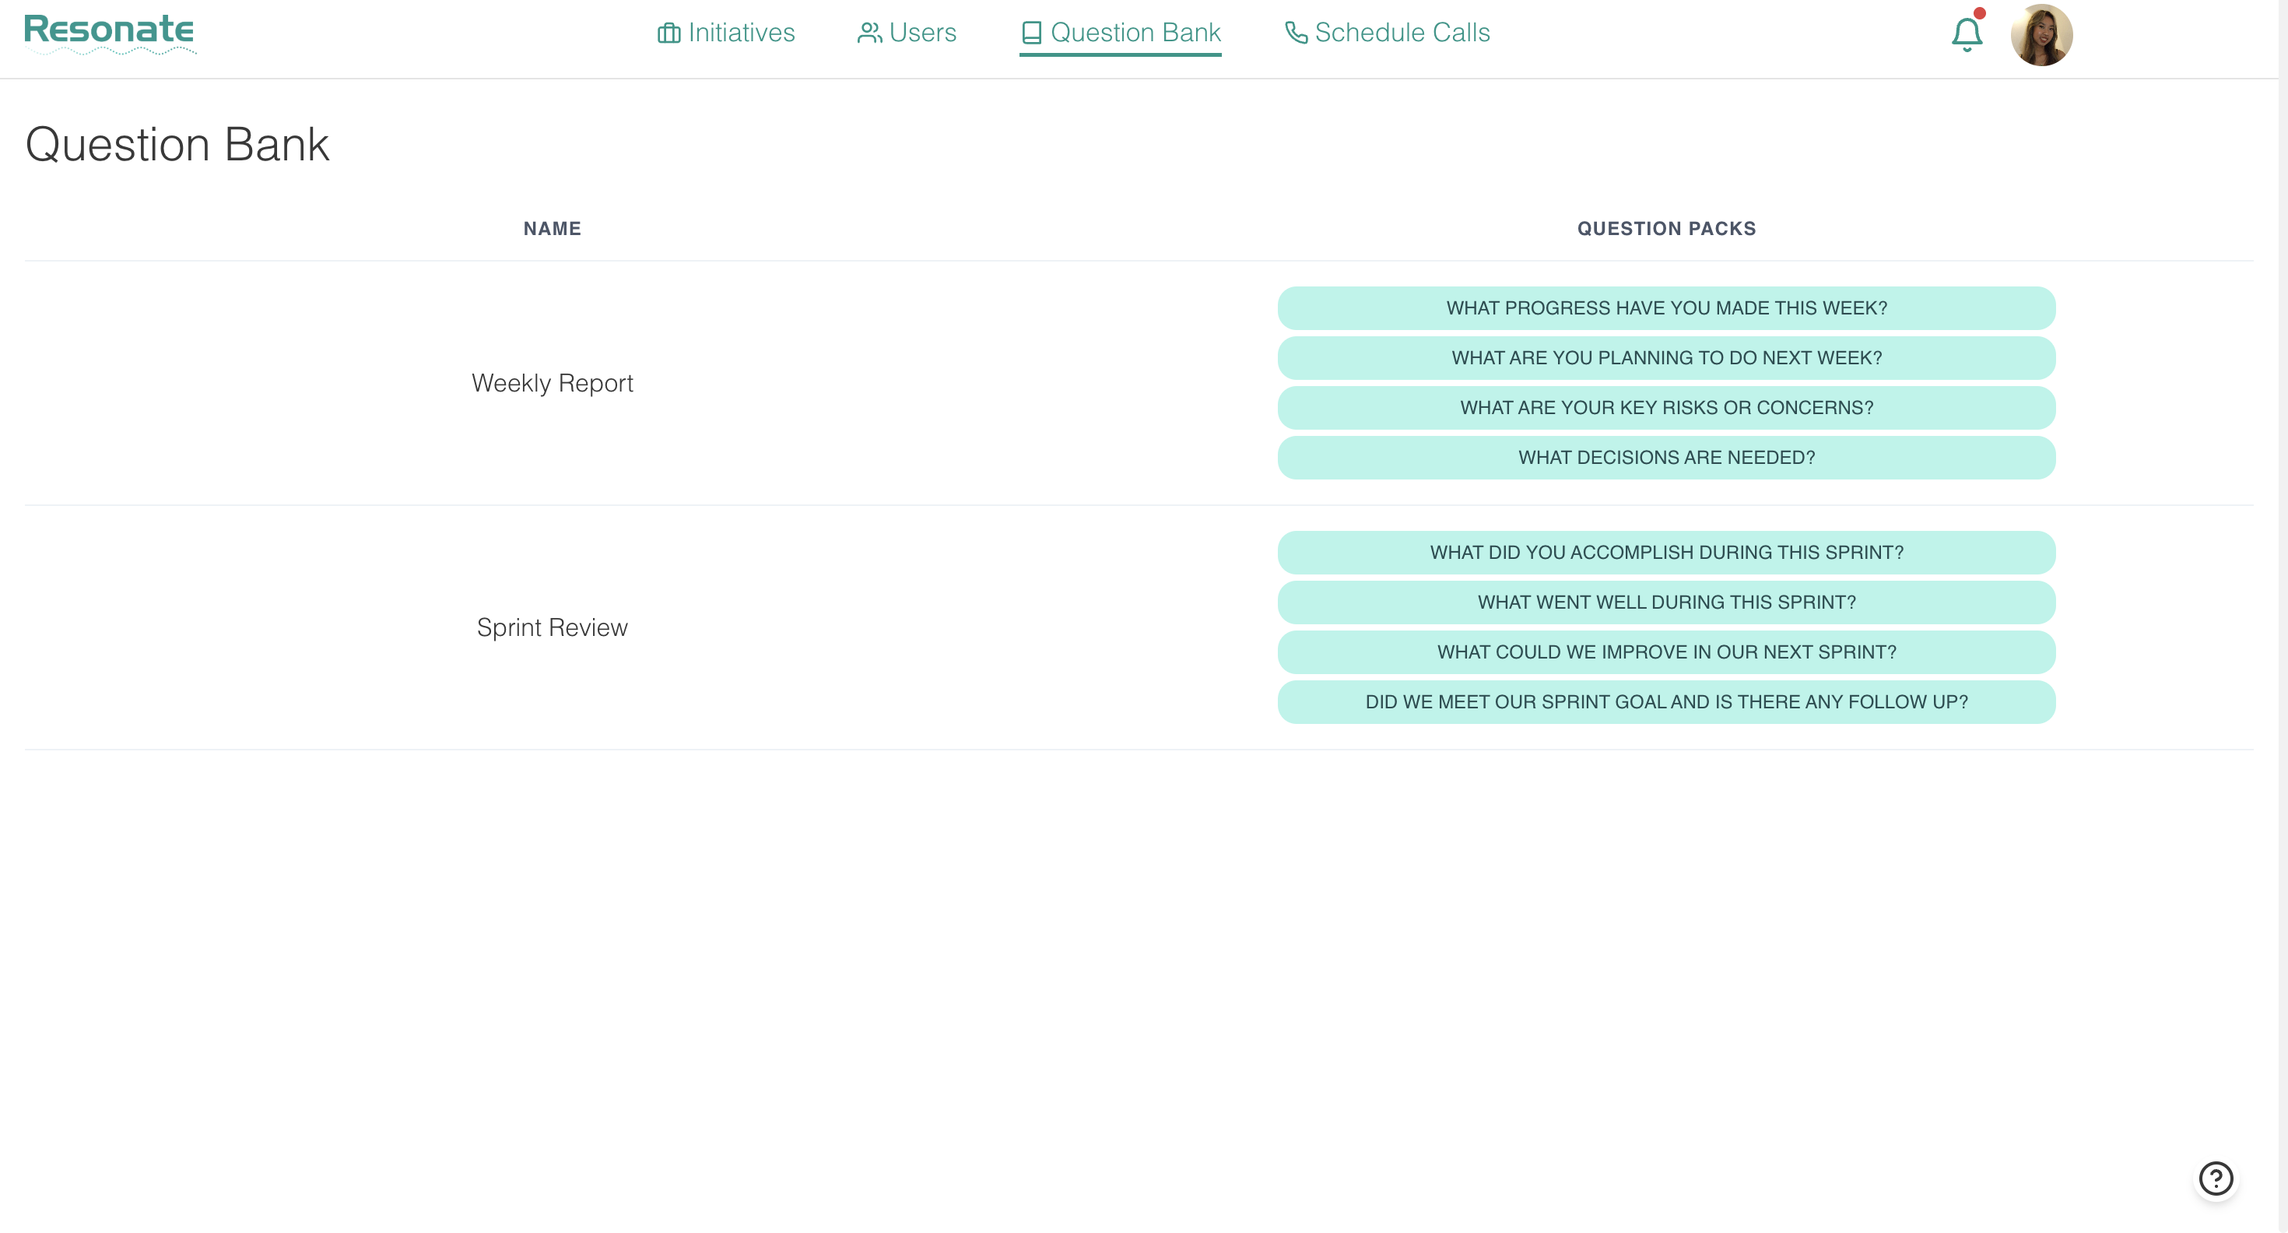2288x1233 pixels.
Task: Click the Resonate logo
Action: click(109, 31)
